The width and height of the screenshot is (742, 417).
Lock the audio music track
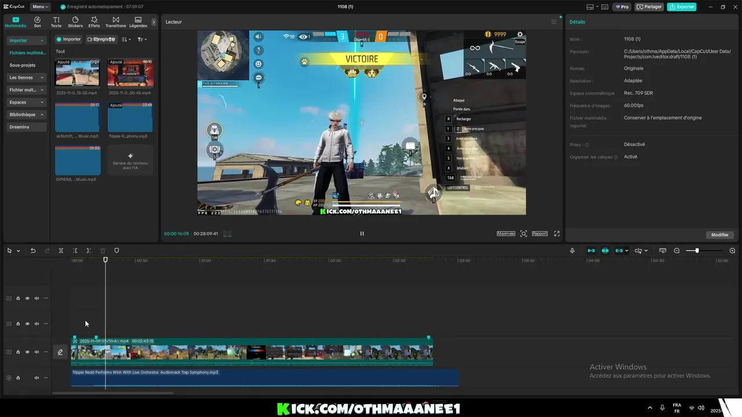click(x=18, y=378)
